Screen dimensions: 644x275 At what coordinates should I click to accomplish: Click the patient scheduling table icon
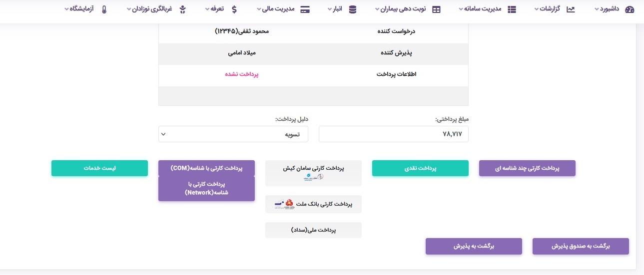(436, 9)
